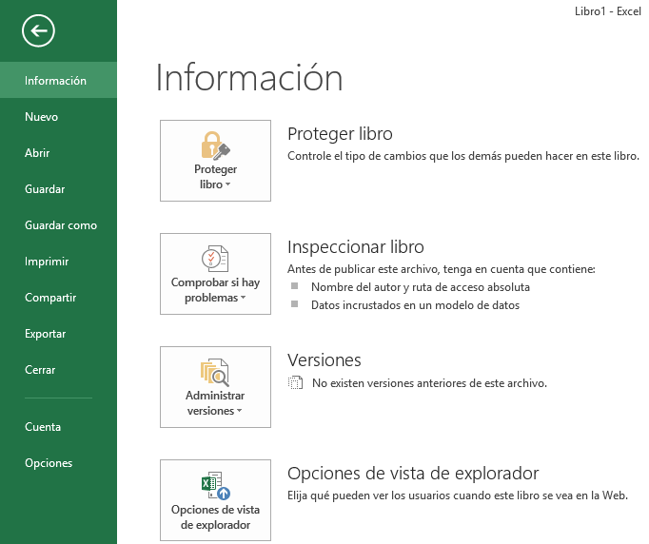
Task: Expand the Administrar versiones dropdown
Action: tap(239, 412)
